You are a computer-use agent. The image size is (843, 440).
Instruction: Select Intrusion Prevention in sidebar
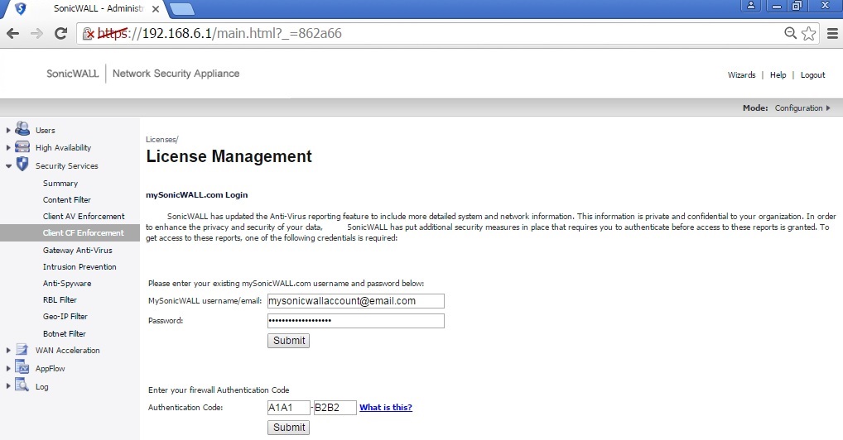[x=79, y=266]
